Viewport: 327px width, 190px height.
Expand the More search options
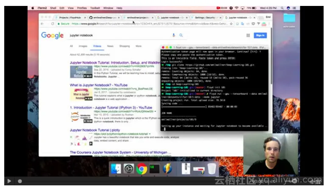point(139,46)
